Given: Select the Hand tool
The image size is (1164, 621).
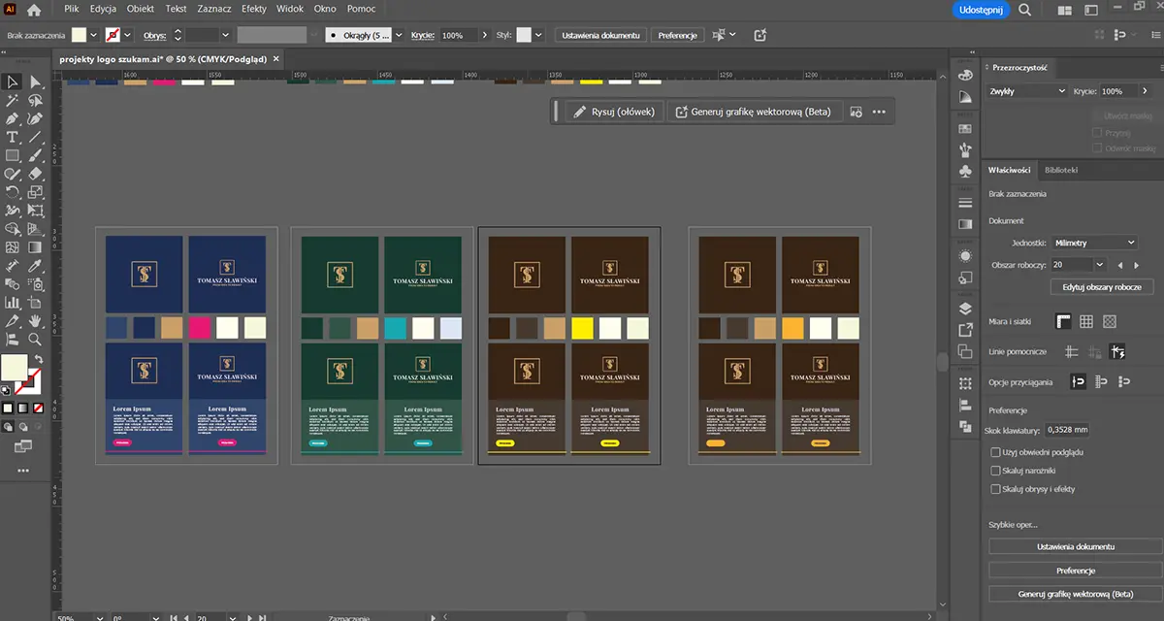Looking at the screenshot, I should pos(36,320).
